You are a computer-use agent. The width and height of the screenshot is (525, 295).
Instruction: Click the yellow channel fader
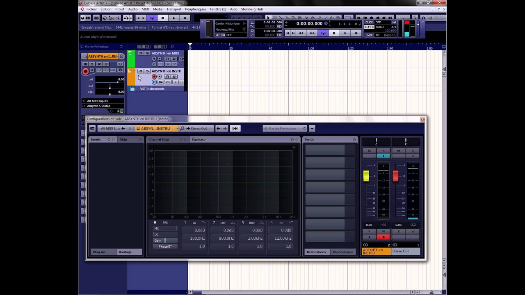pos(366,176)
